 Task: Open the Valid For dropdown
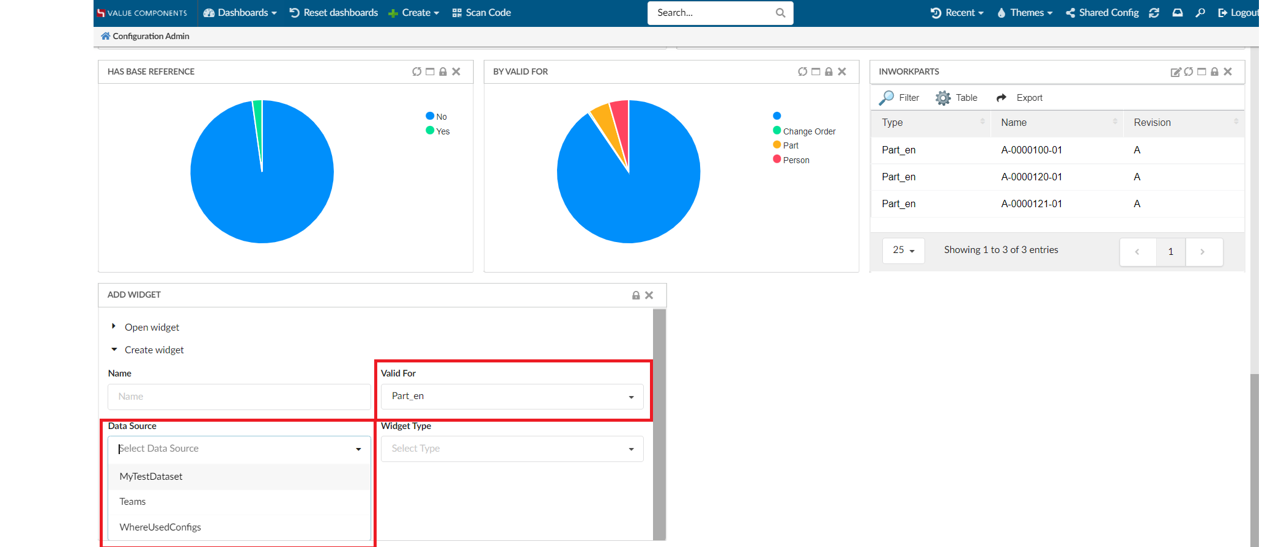(x=512, y=397)
